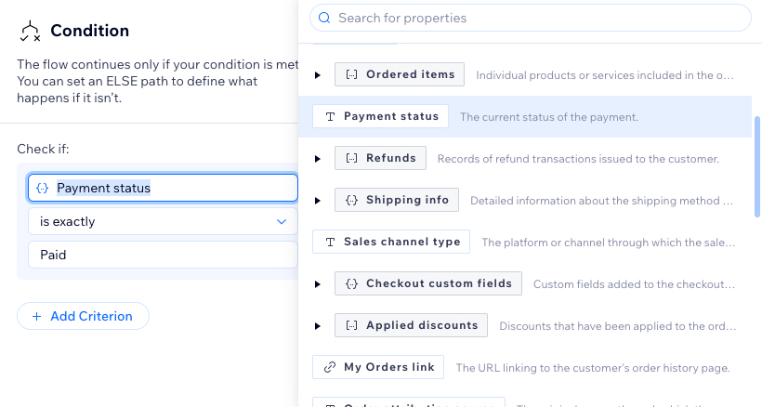Image resolution: width=762 pixels, height=407 pixels.
Task: Choose the Refunds property chip
Action: tap(380, 158)
